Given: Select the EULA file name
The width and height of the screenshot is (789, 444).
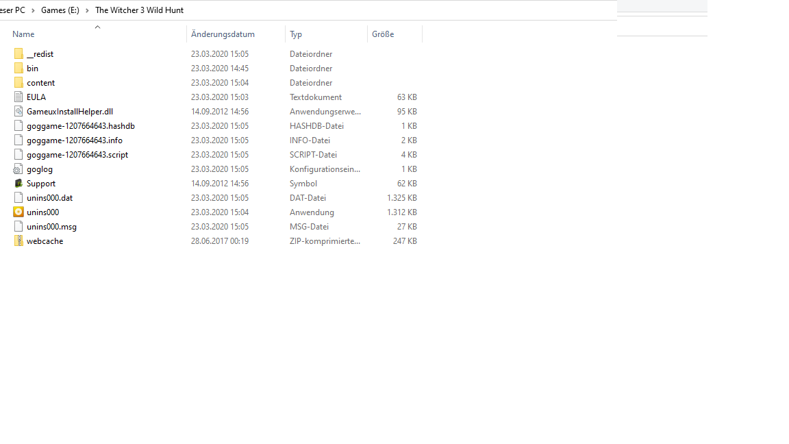Looking at the screenshot, I should (x=36, y=97).
